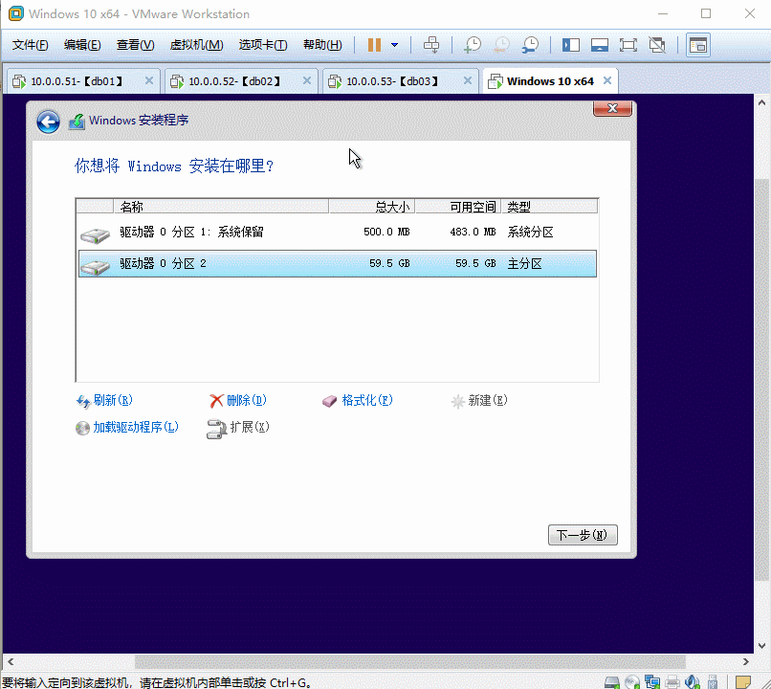Click 加载驱动程序(L) link
The width and height of the screenshot is (771, 689).
click(x=127, y=428)
